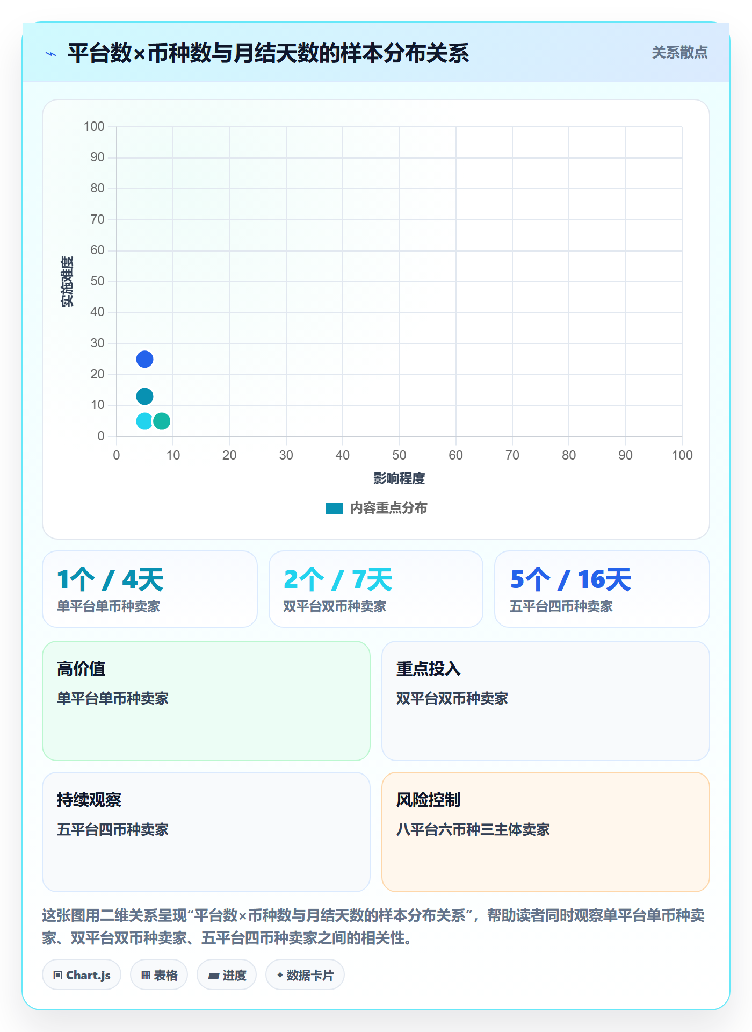This screenshot has height=1032, width=752.
Task: Click the Chart.js tag
Action: tap(82, 975)
